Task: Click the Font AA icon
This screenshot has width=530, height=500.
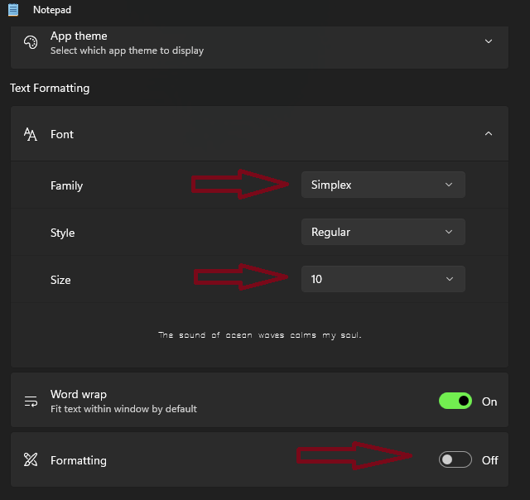Action: coord(31,134)
